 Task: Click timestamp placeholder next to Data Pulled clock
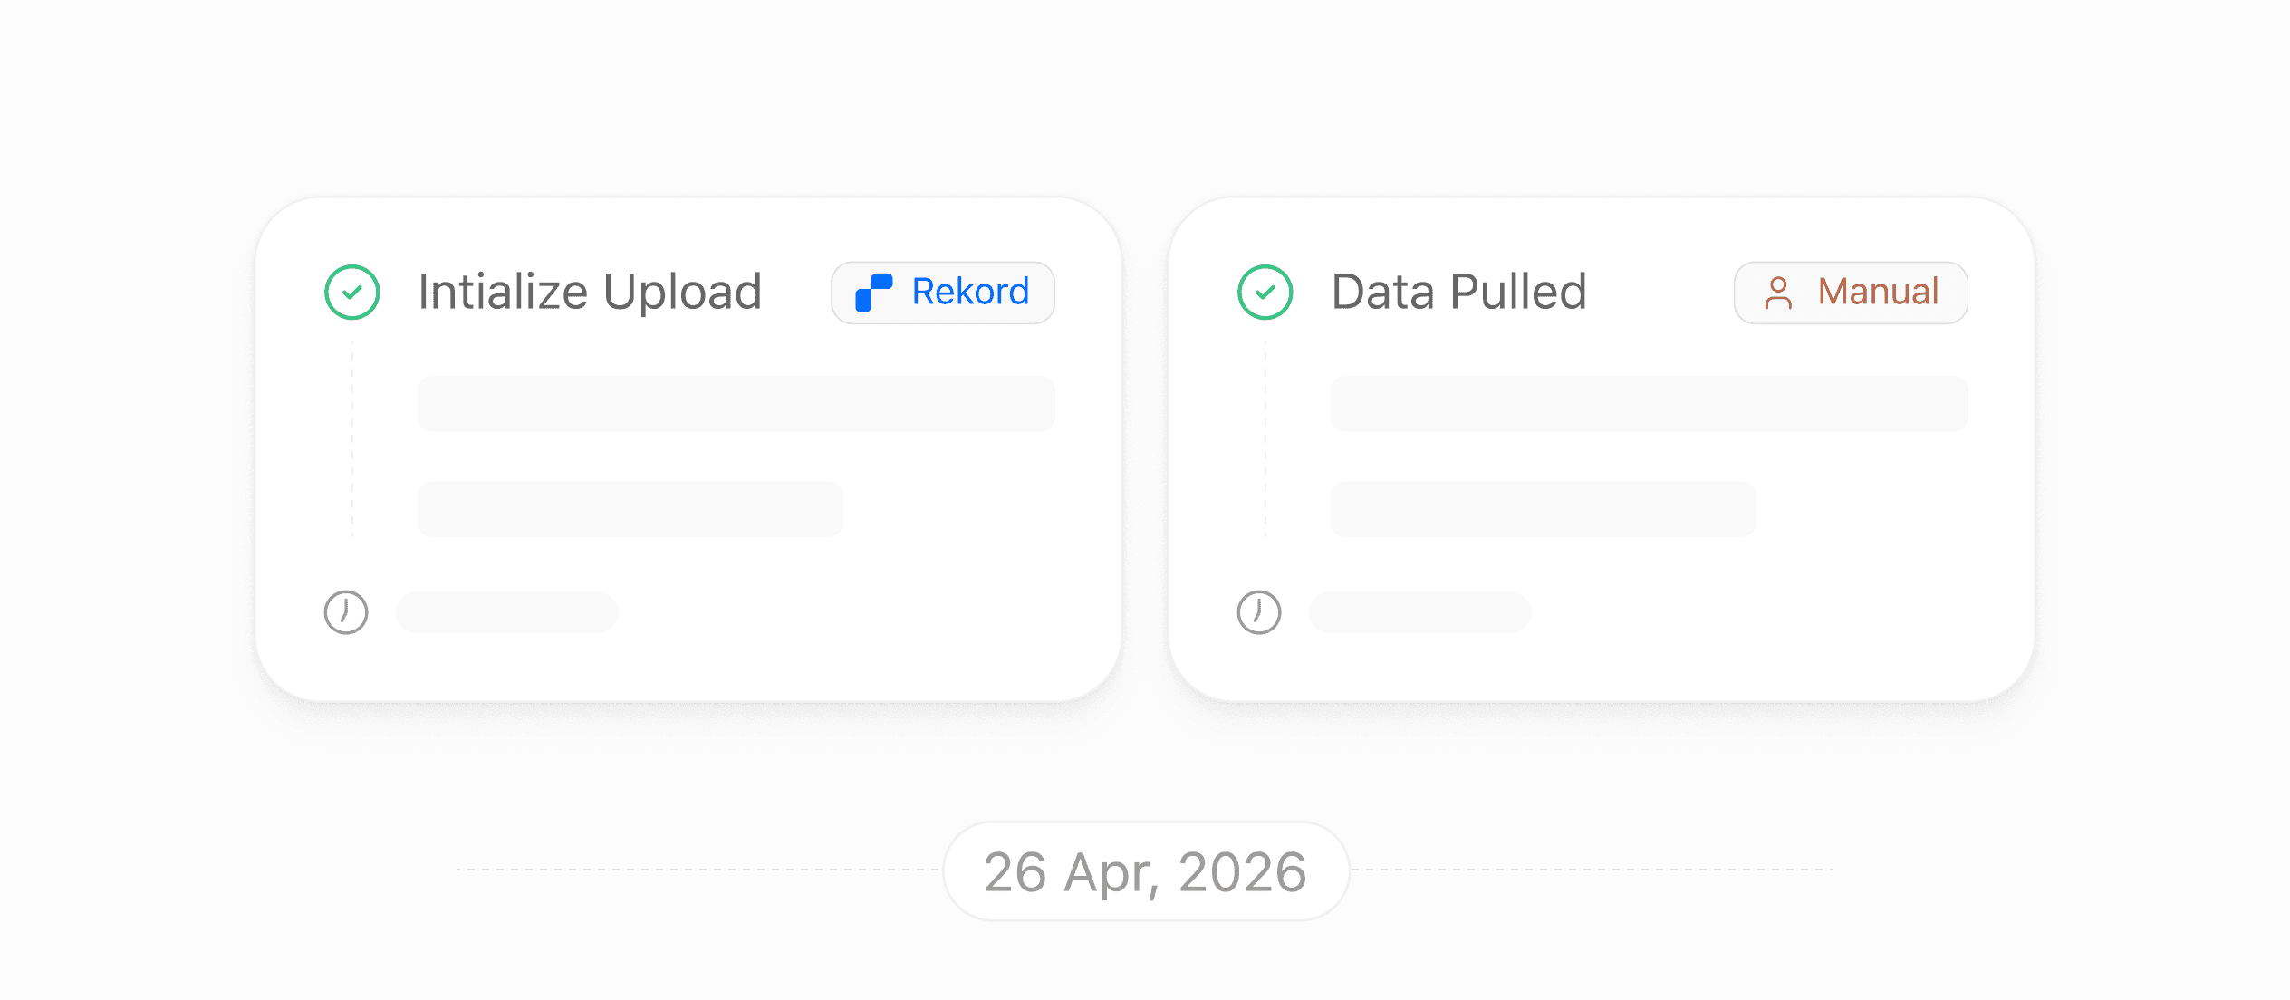pyautogui.click(x=1420, y=612)
